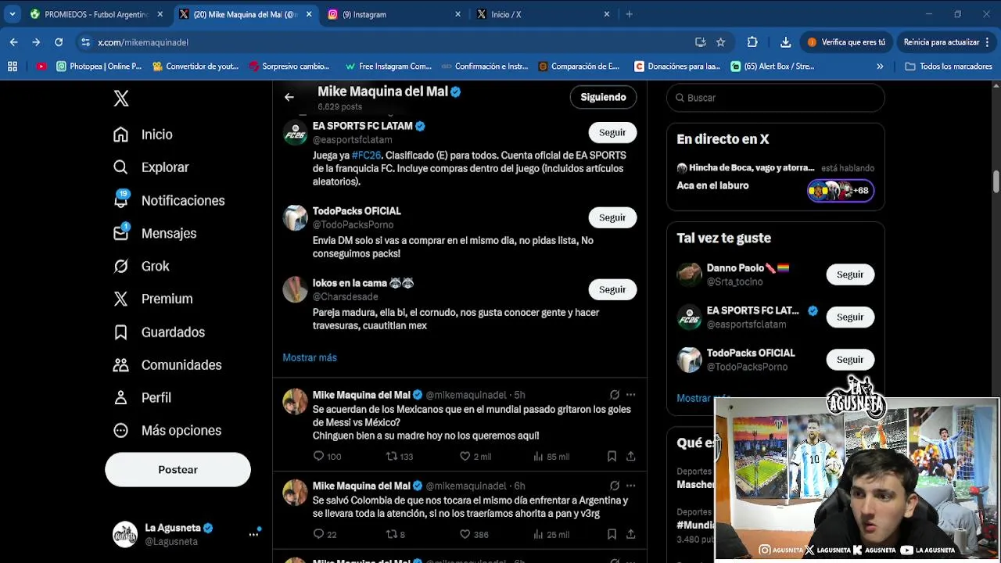Open Guardados bookmarks

coord(159,332)
